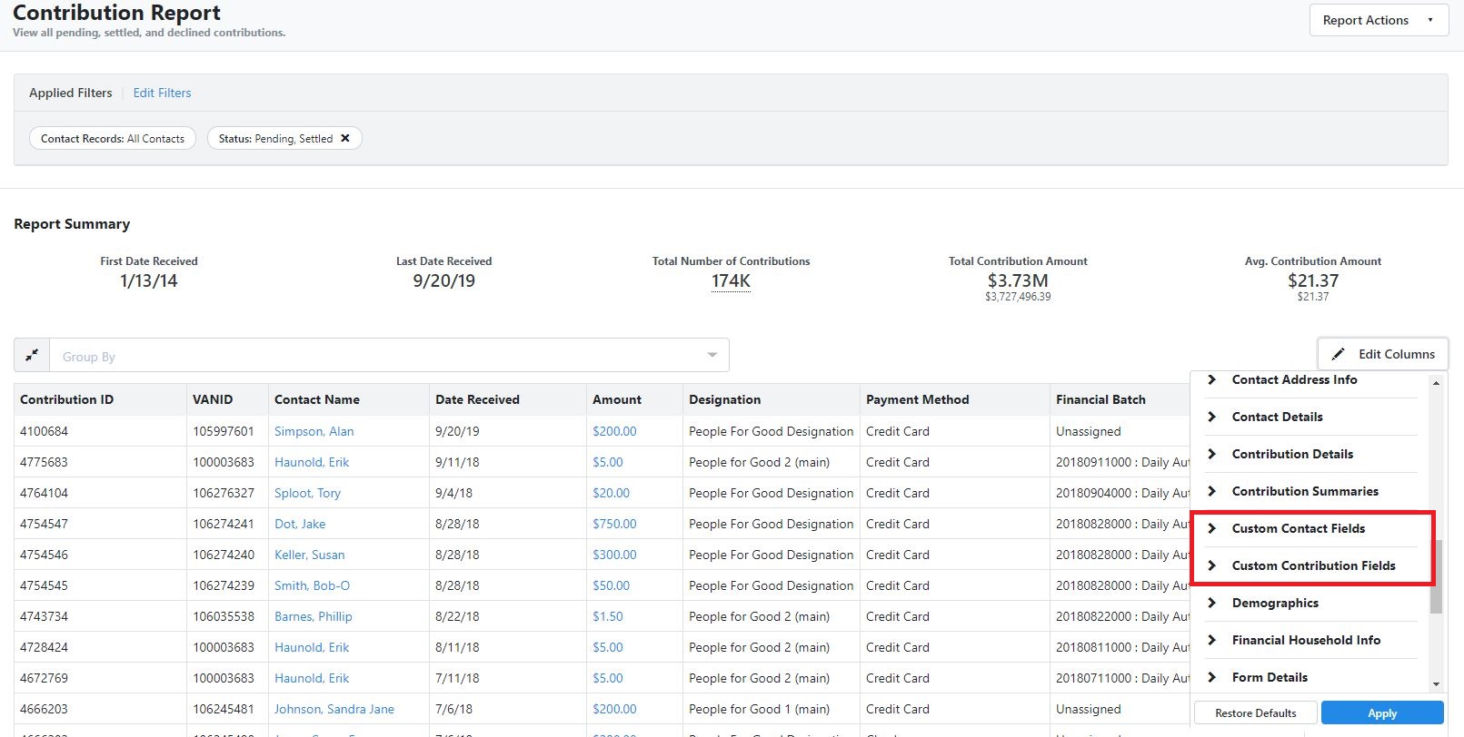Open contact Dot, Jake

coord(300,524)
